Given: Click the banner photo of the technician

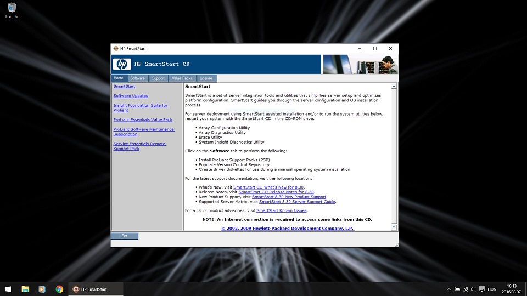Looking at the screenshot, I should click(x=360, y=64).
